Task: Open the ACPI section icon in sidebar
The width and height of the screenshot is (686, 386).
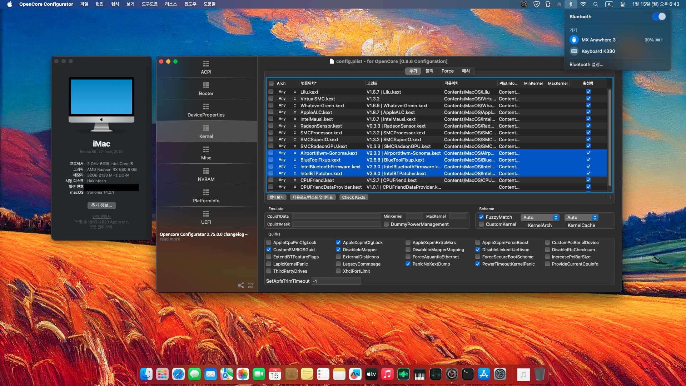Action: click(x=206, y=64)
